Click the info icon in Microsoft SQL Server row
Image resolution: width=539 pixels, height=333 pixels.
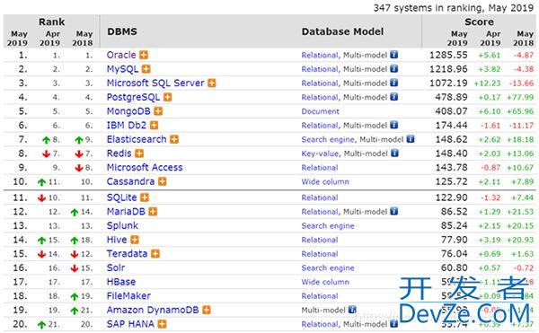(x=394, y=83)
